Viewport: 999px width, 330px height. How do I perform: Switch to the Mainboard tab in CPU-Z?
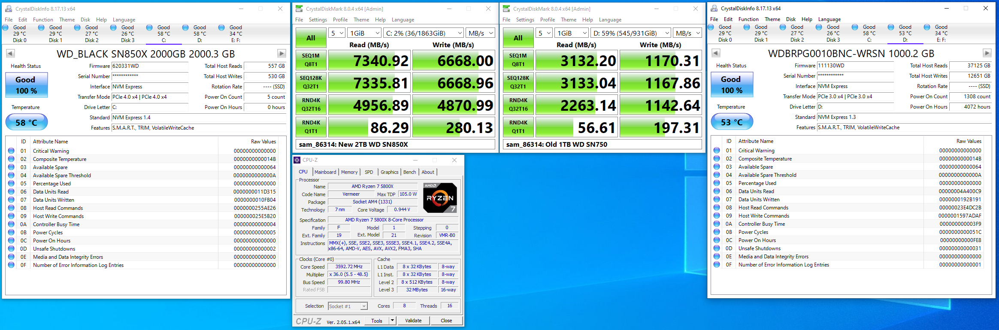click(325, 172)
